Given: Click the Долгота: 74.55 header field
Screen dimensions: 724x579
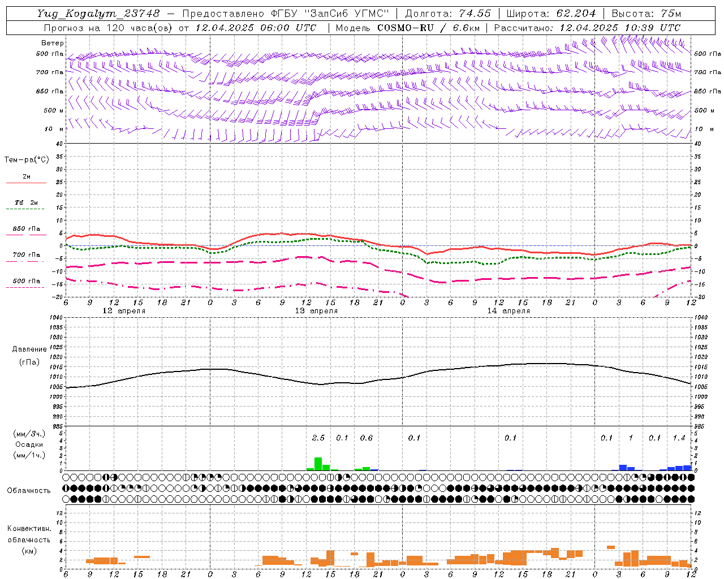Looking at the screenshot, I should point(448,14).
